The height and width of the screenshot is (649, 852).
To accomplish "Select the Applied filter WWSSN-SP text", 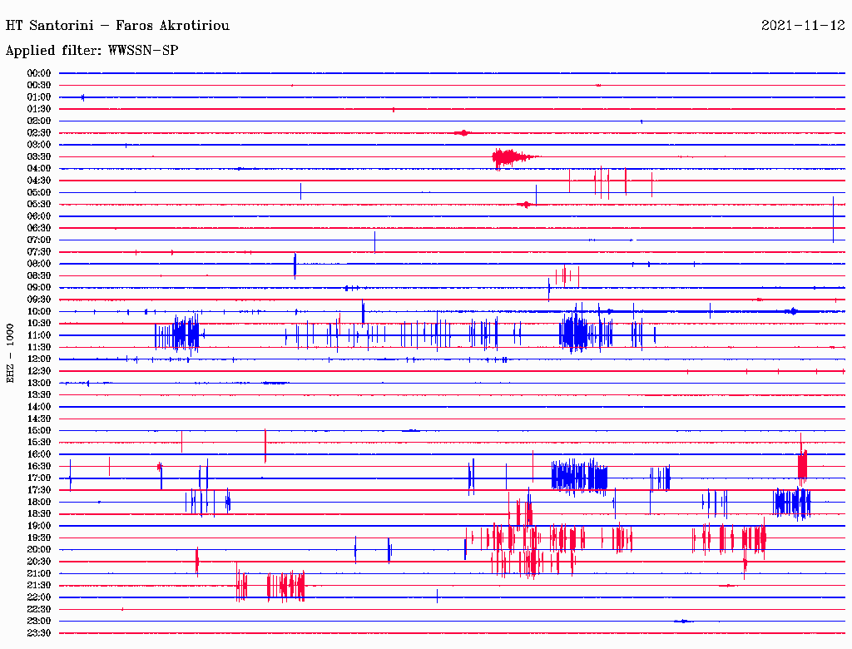I will [92, 51].
